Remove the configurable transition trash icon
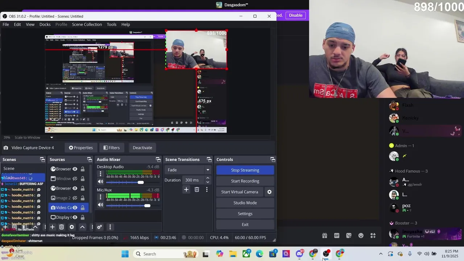 [197, 189]
